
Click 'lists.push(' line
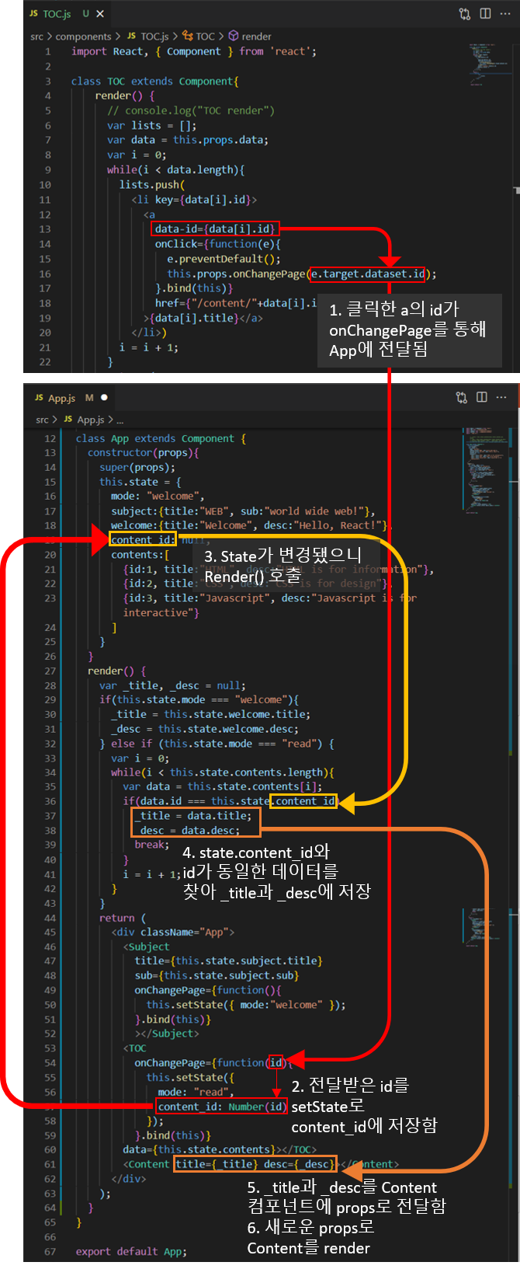tap(152, 184)
